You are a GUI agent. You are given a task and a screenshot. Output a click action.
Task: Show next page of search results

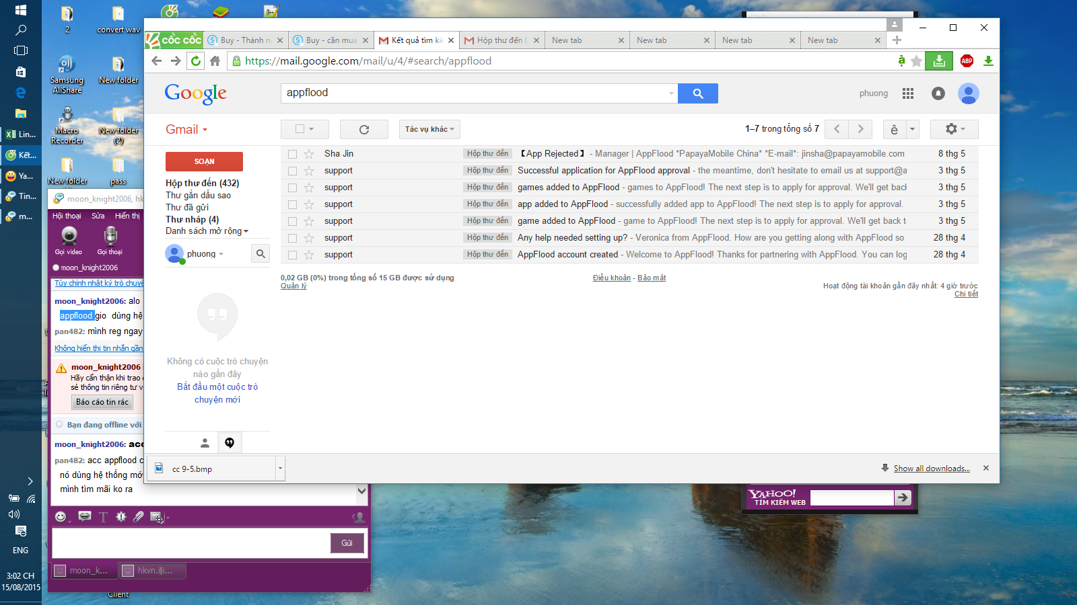coord(860,129)
